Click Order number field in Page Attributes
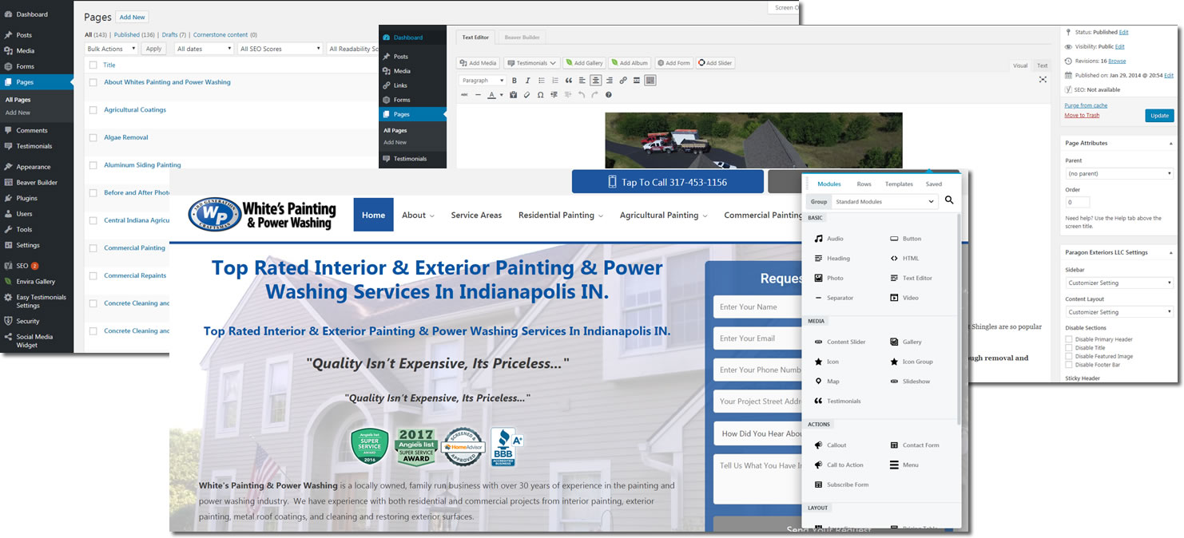 click(1077, 203)
